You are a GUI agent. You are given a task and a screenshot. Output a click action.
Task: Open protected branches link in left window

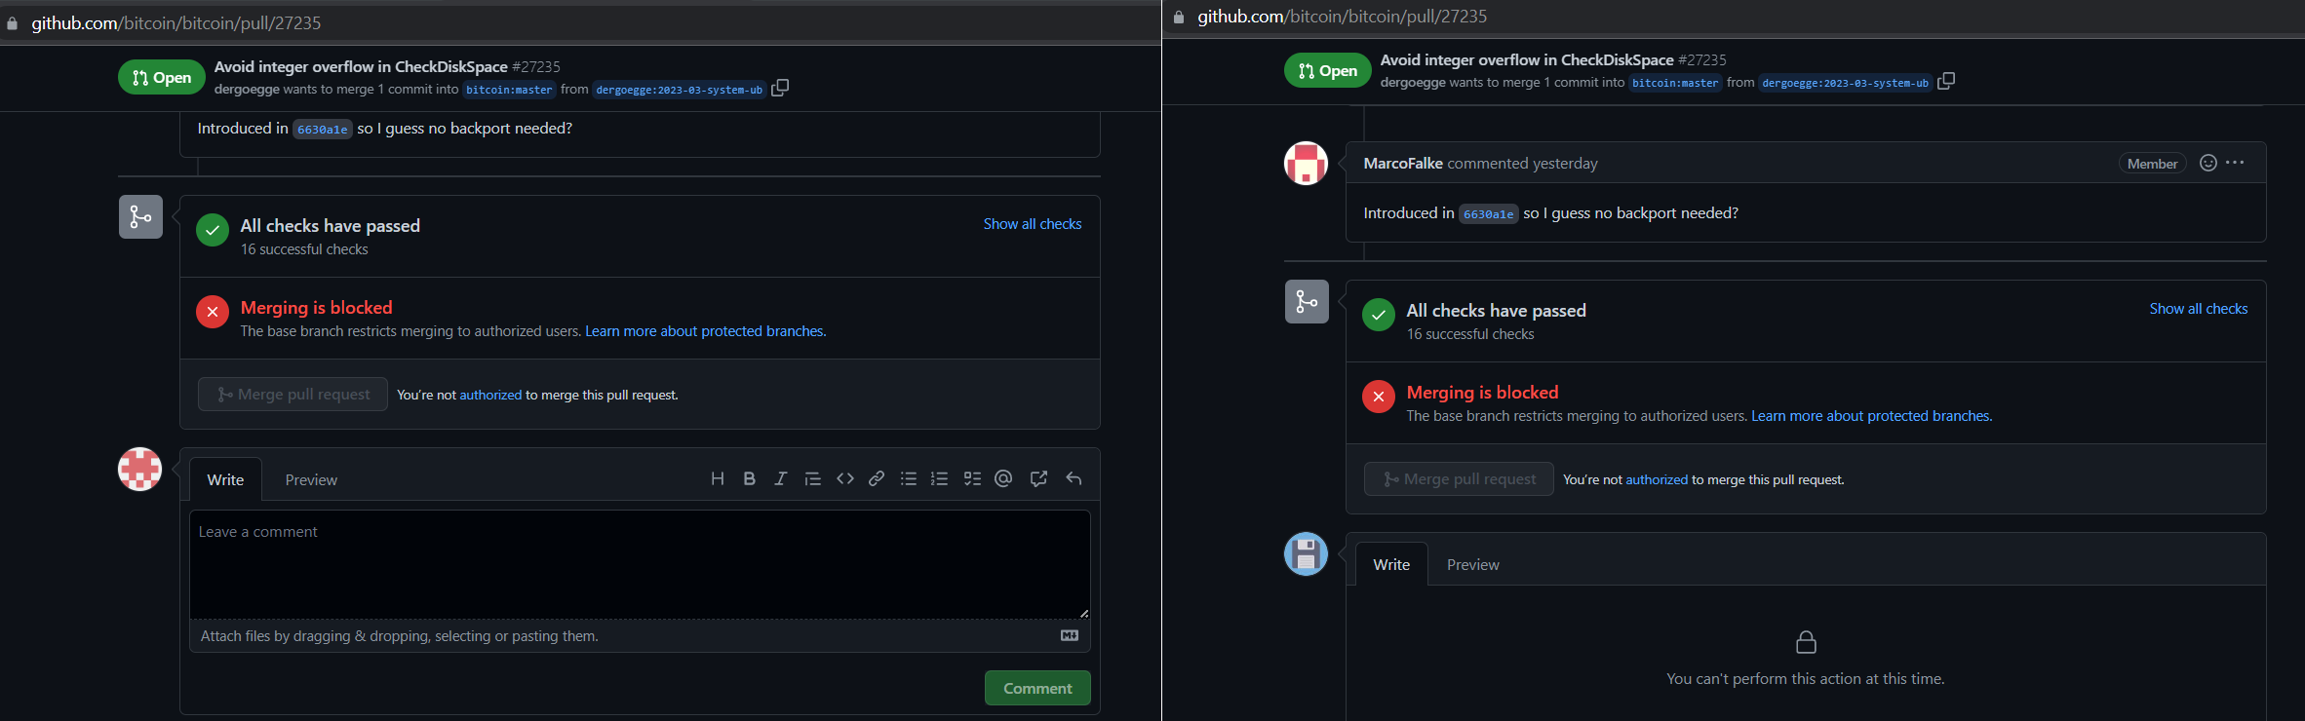705,331
